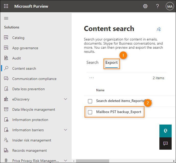Open the app launcher waffle icon

tap(6, 6)
